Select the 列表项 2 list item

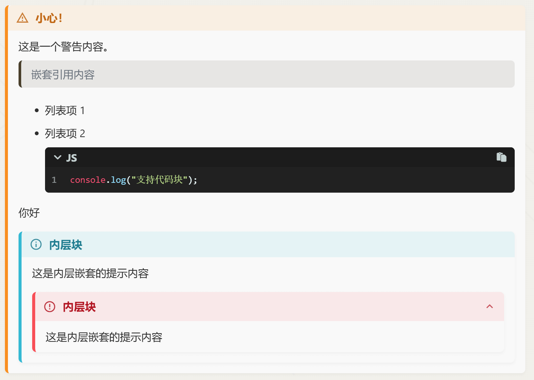(x=65, y=133)
